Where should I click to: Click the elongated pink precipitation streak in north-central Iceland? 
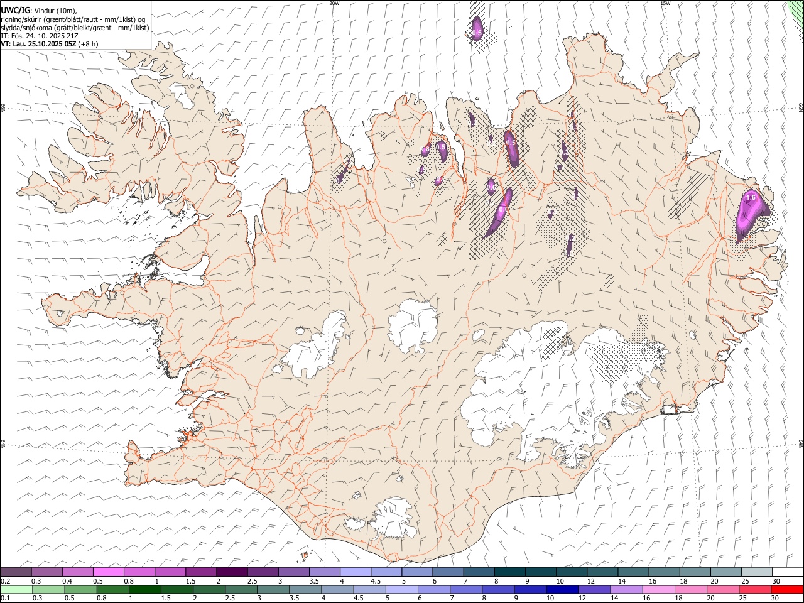(499, 213)
